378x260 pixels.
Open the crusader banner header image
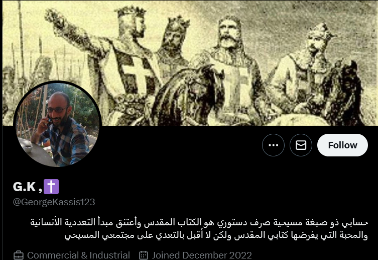[190, 63]
